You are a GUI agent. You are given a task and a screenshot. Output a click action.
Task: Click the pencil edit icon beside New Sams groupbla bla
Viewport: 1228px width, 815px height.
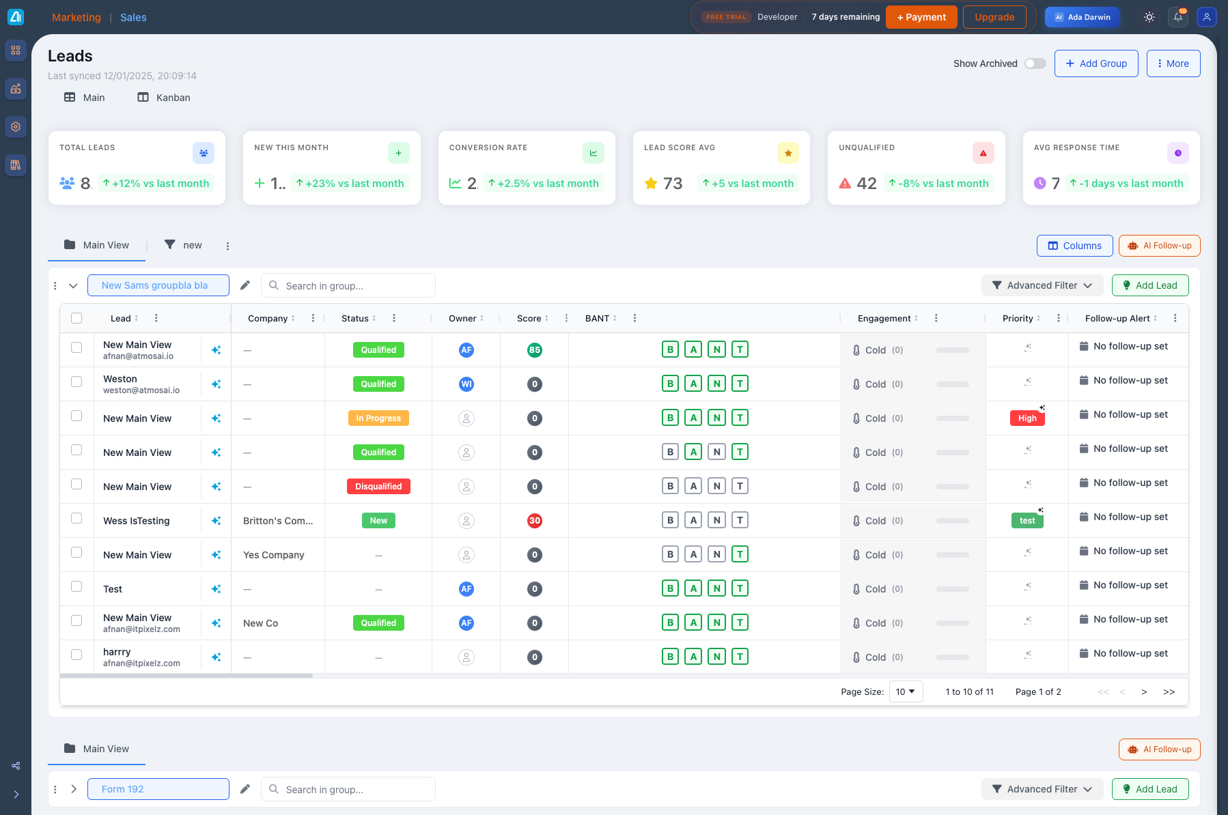point(245,285)
